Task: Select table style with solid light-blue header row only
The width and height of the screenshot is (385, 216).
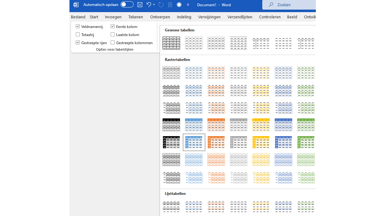Action: pyautogui.click(x=194, y=125)
